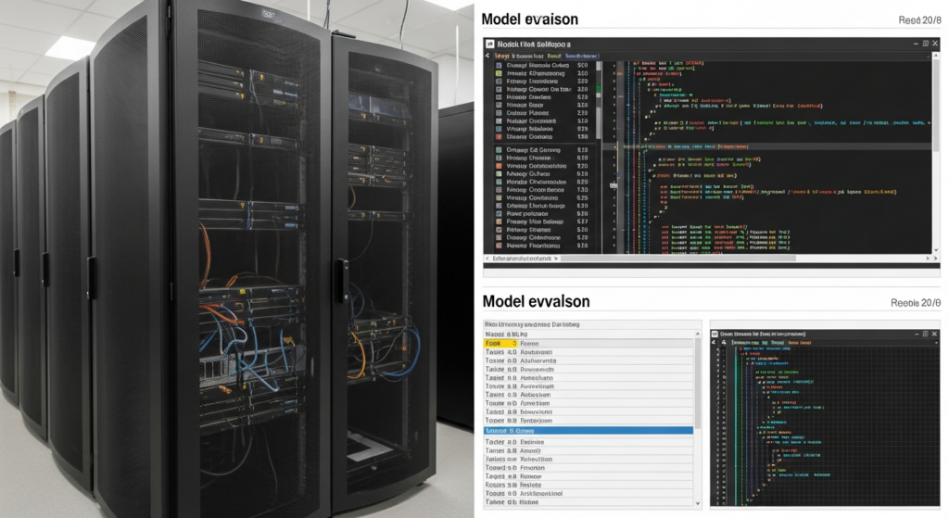Click the orange file icon beside the 2.20 list entry
The width and height of the screenshot is (949, 518).
click(499, 166)
